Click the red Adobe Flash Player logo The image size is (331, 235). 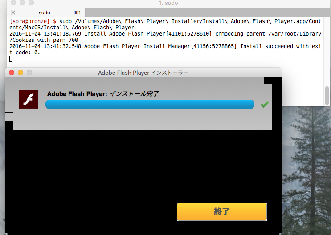pos(29,99)
